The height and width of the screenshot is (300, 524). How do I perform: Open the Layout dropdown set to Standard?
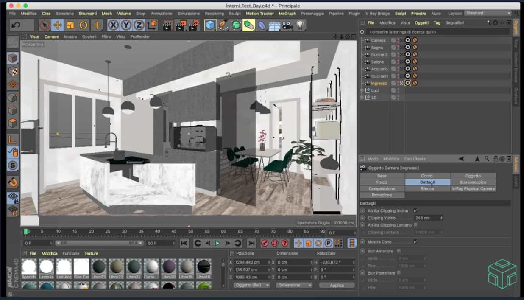pos(488,13)
